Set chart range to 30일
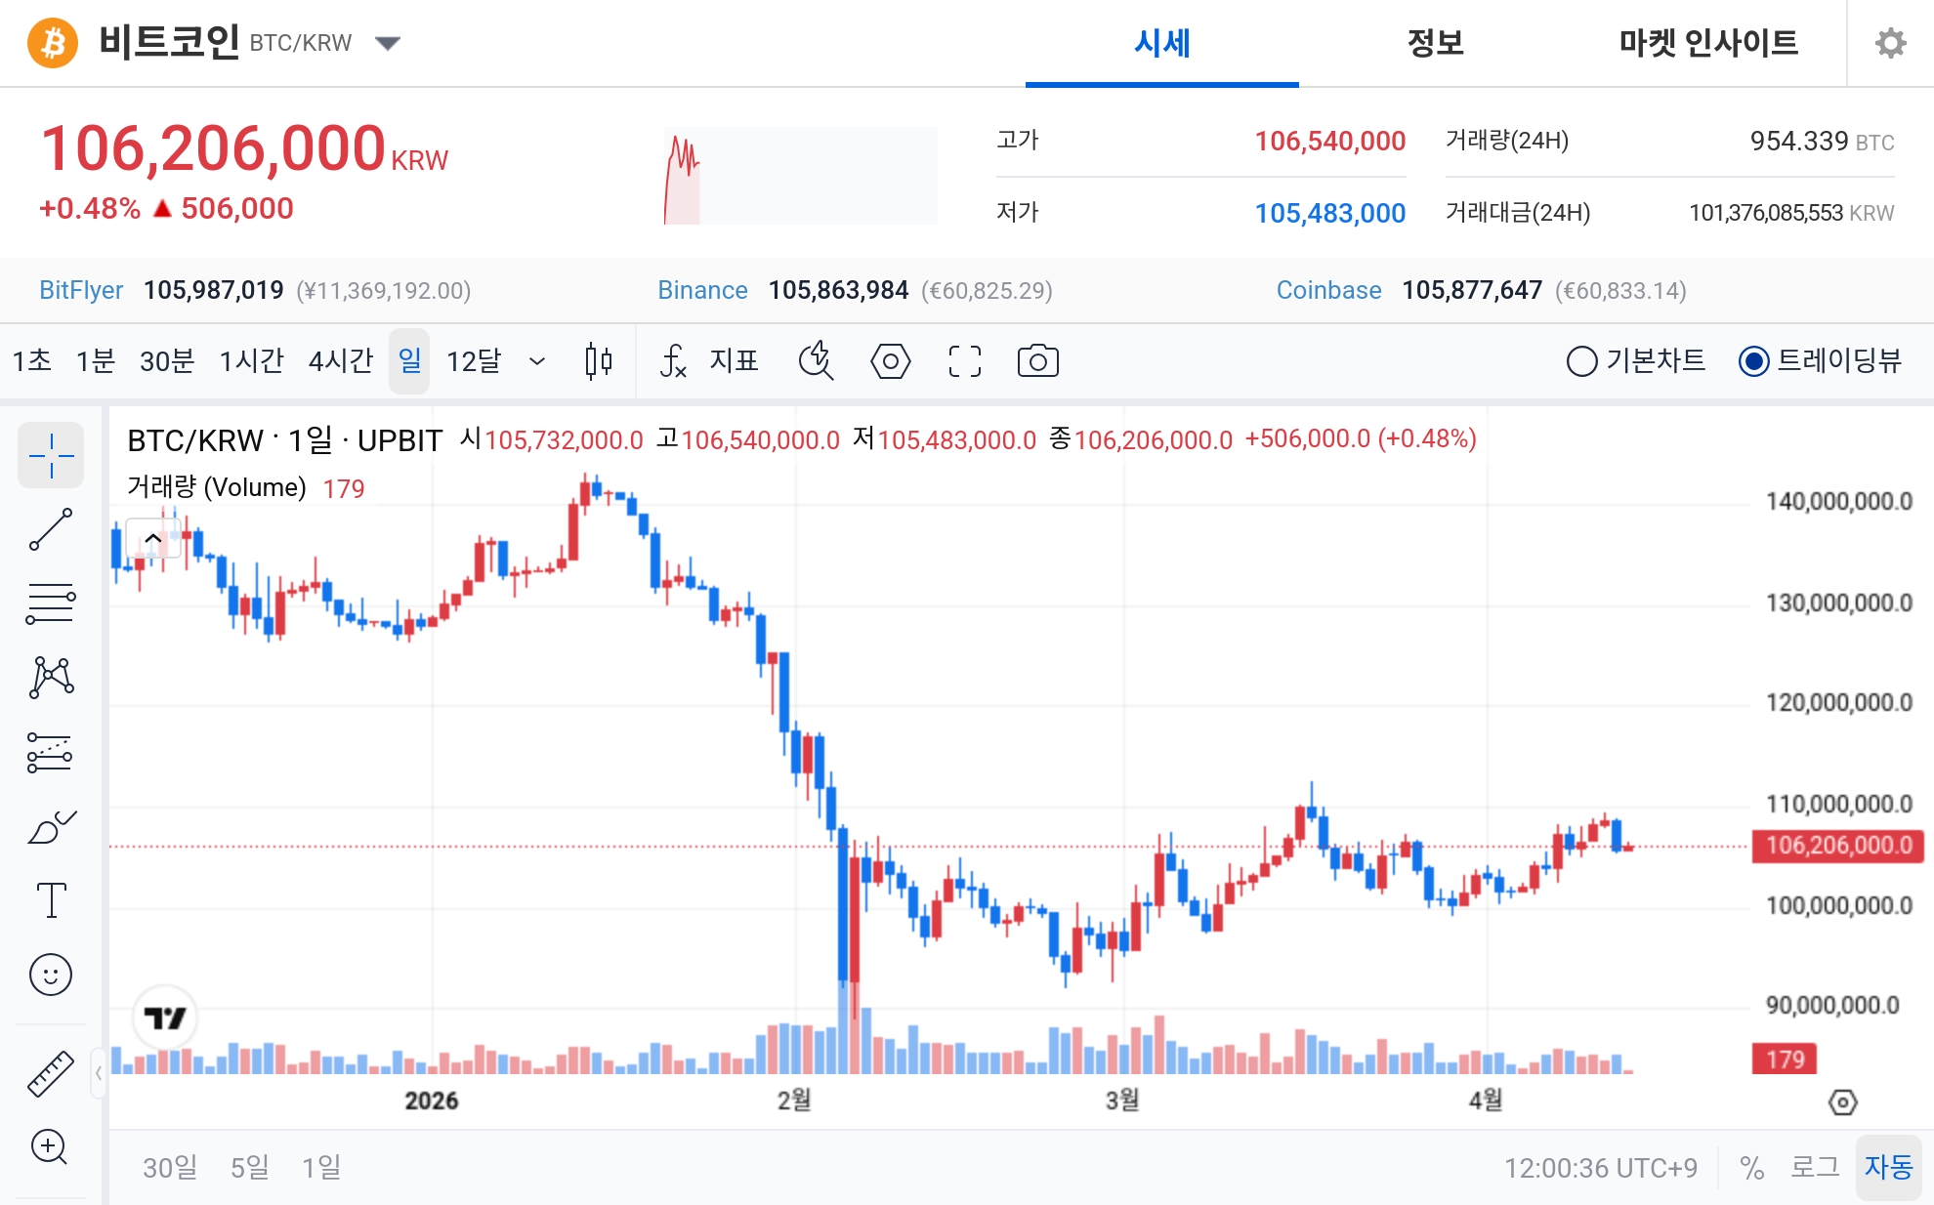 point(169,1166)
